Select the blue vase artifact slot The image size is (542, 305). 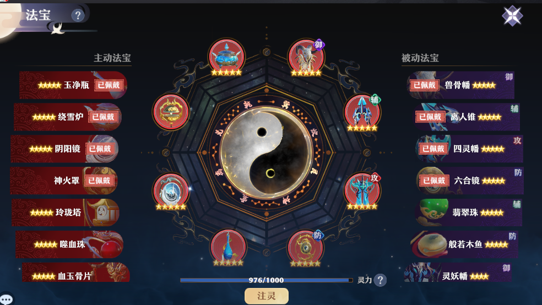pyautogui.click(x=228, y=247)
